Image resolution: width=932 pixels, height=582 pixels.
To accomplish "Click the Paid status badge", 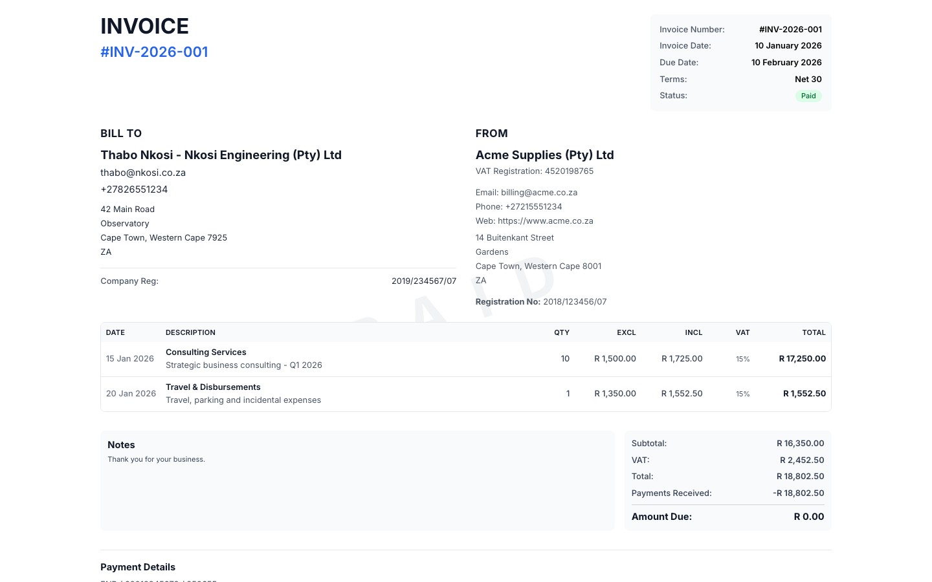I will (808, 96).
